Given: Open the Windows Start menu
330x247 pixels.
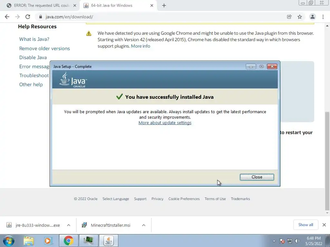Looking at the screenshot, I should pos(9,241).
